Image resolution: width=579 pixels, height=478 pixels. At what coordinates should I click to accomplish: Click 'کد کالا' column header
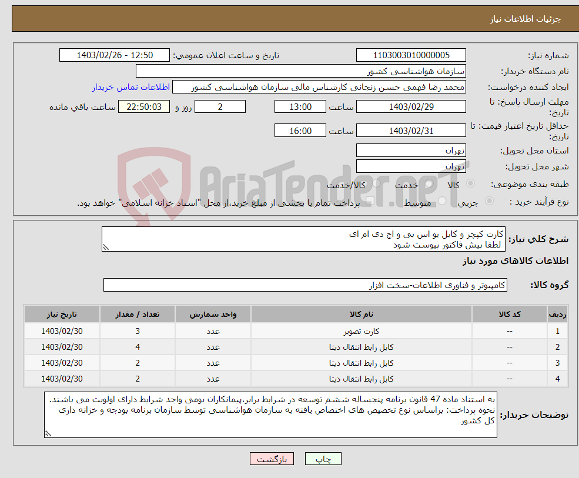510,315
